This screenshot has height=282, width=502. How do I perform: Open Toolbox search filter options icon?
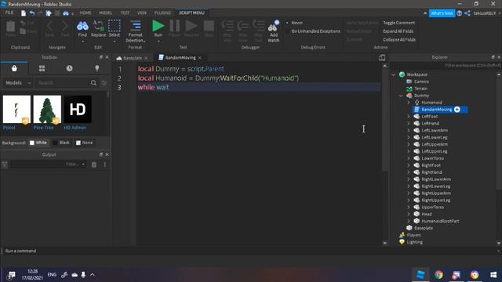pyautogui.click(x=104, y=83)
